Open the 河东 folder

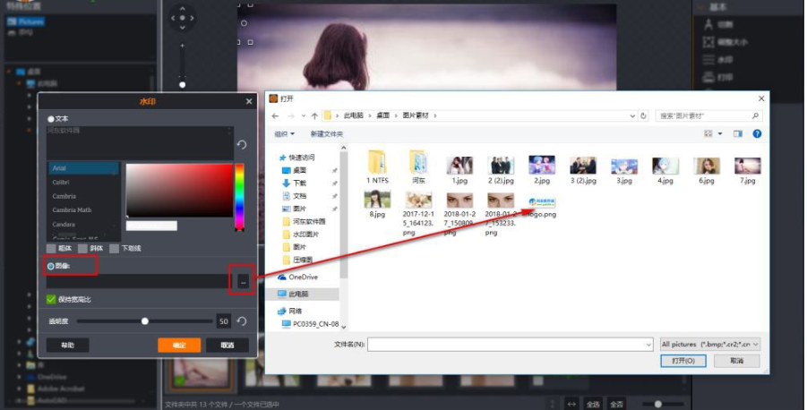pos(418,167)
